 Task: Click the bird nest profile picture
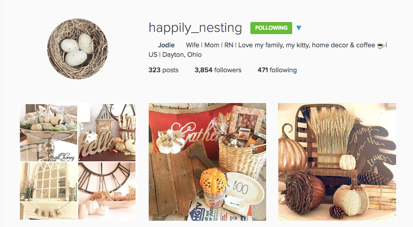pos(78,49)
